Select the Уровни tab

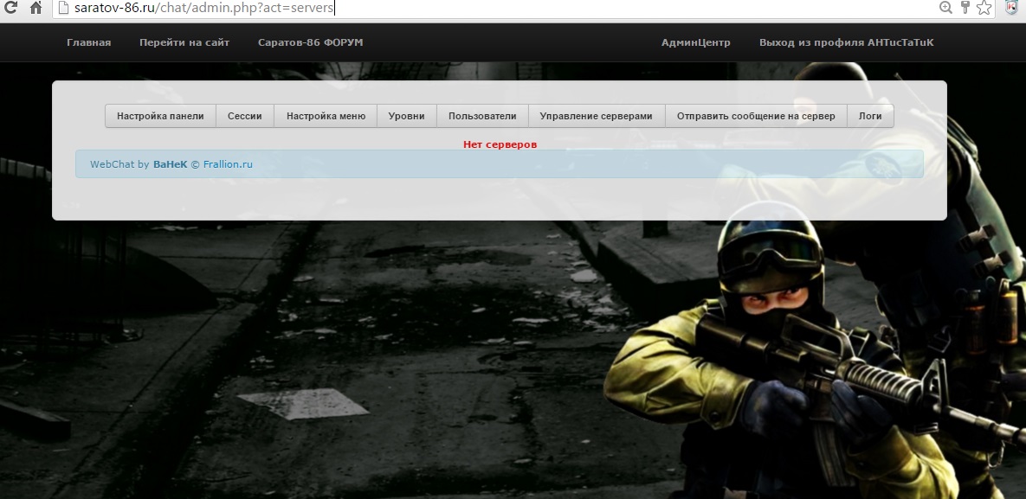406,116
